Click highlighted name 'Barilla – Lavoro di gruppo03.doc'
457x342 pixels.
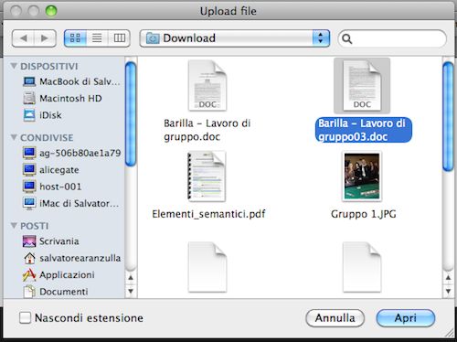[x=363, y=130]
